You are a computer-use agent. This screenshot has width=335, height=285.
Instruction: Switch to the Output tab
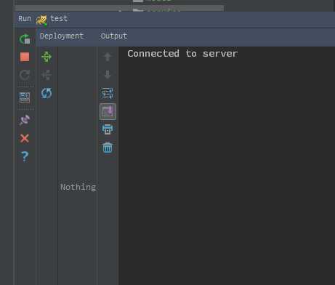114,36
